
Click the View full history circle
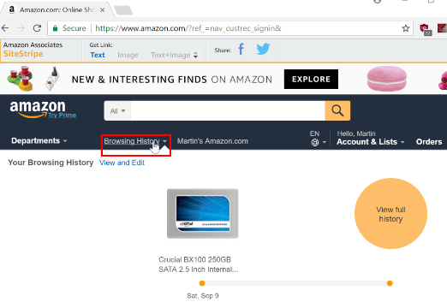click(390, 214)
